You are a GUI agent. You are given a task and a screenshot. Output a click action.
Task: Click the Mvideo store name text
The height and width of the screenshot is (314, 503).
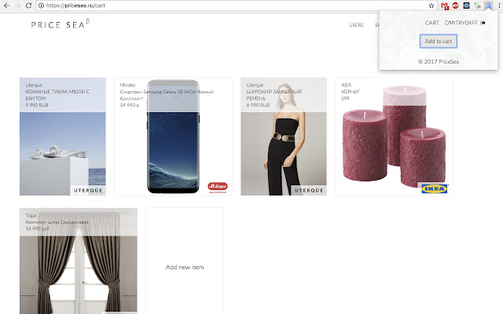coord(127,85)
